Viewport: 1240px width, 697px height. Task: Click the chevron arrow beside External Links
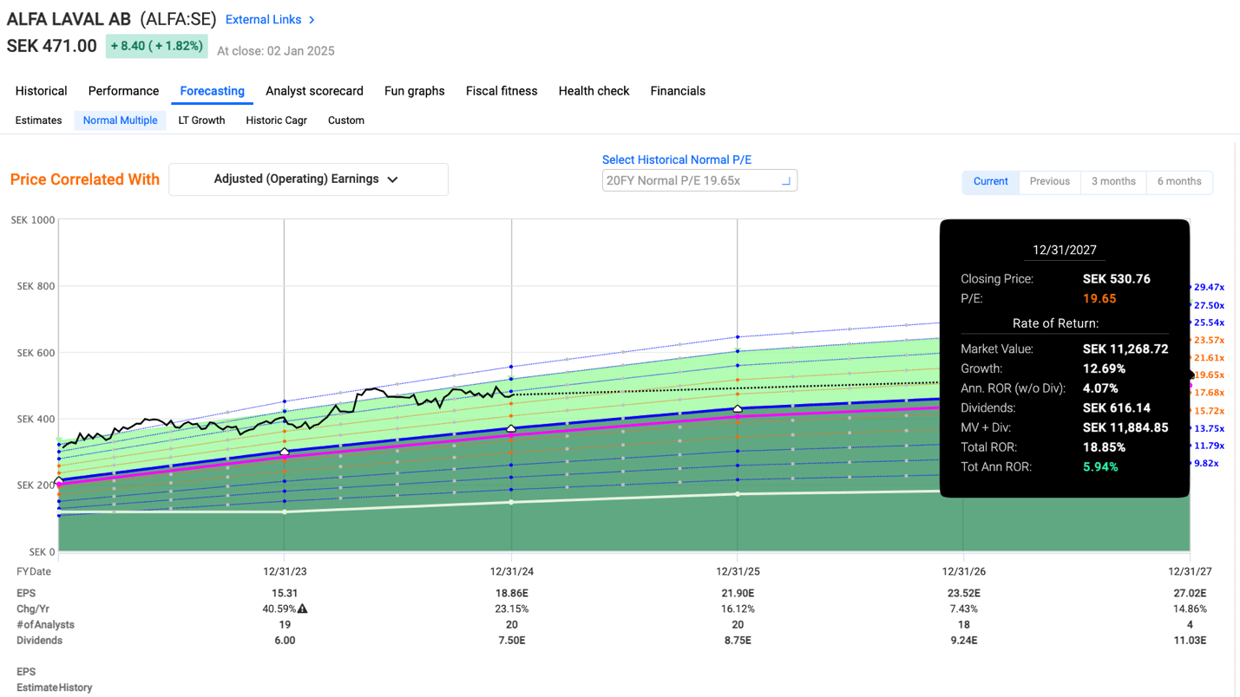(312, 20)
